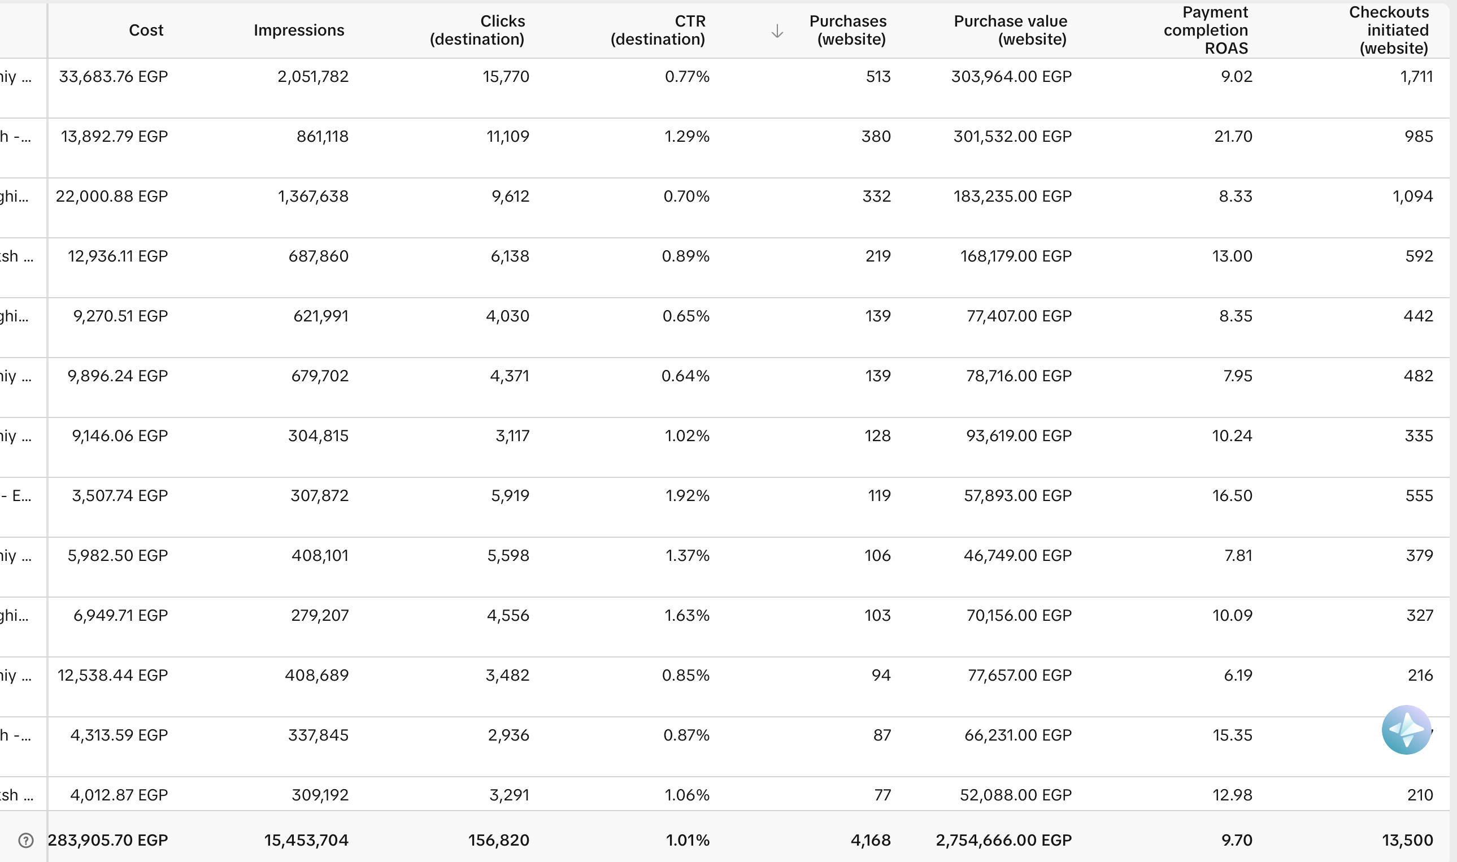Click the Clicks (destination) column header
Screen dimensions: 1457x862
click(477, 30)
